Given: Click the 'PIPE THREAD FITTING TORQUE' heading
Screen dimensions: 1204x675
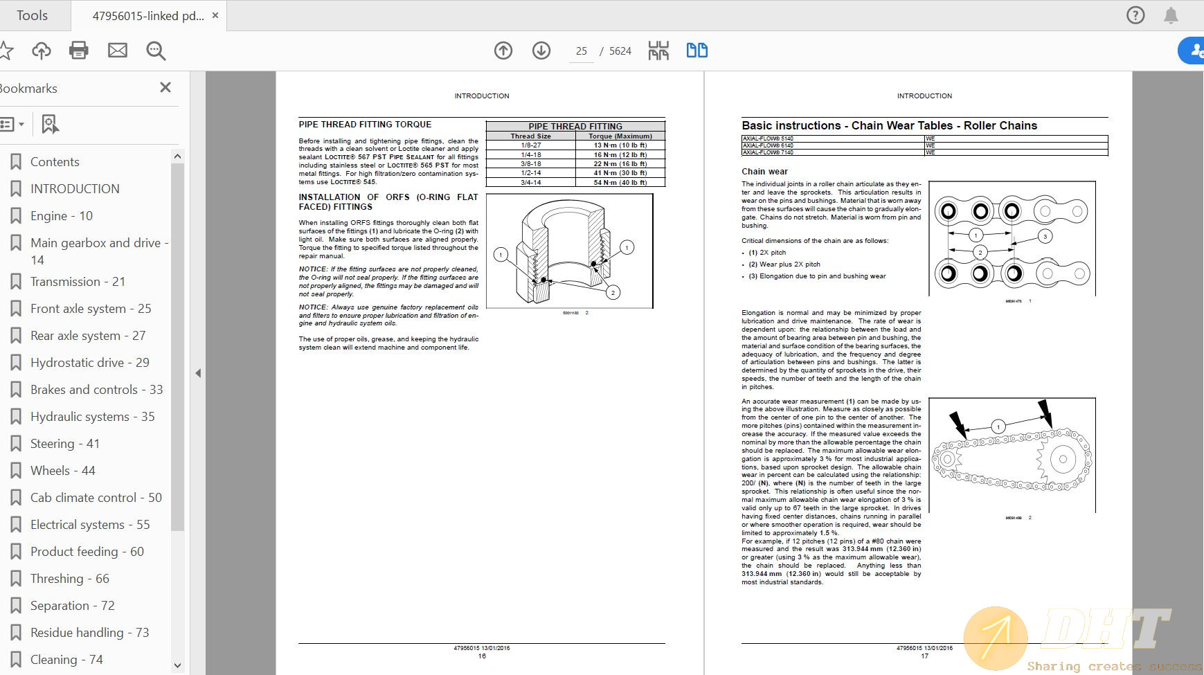Looking at the screenshot, I should click(x=365, y=125).
